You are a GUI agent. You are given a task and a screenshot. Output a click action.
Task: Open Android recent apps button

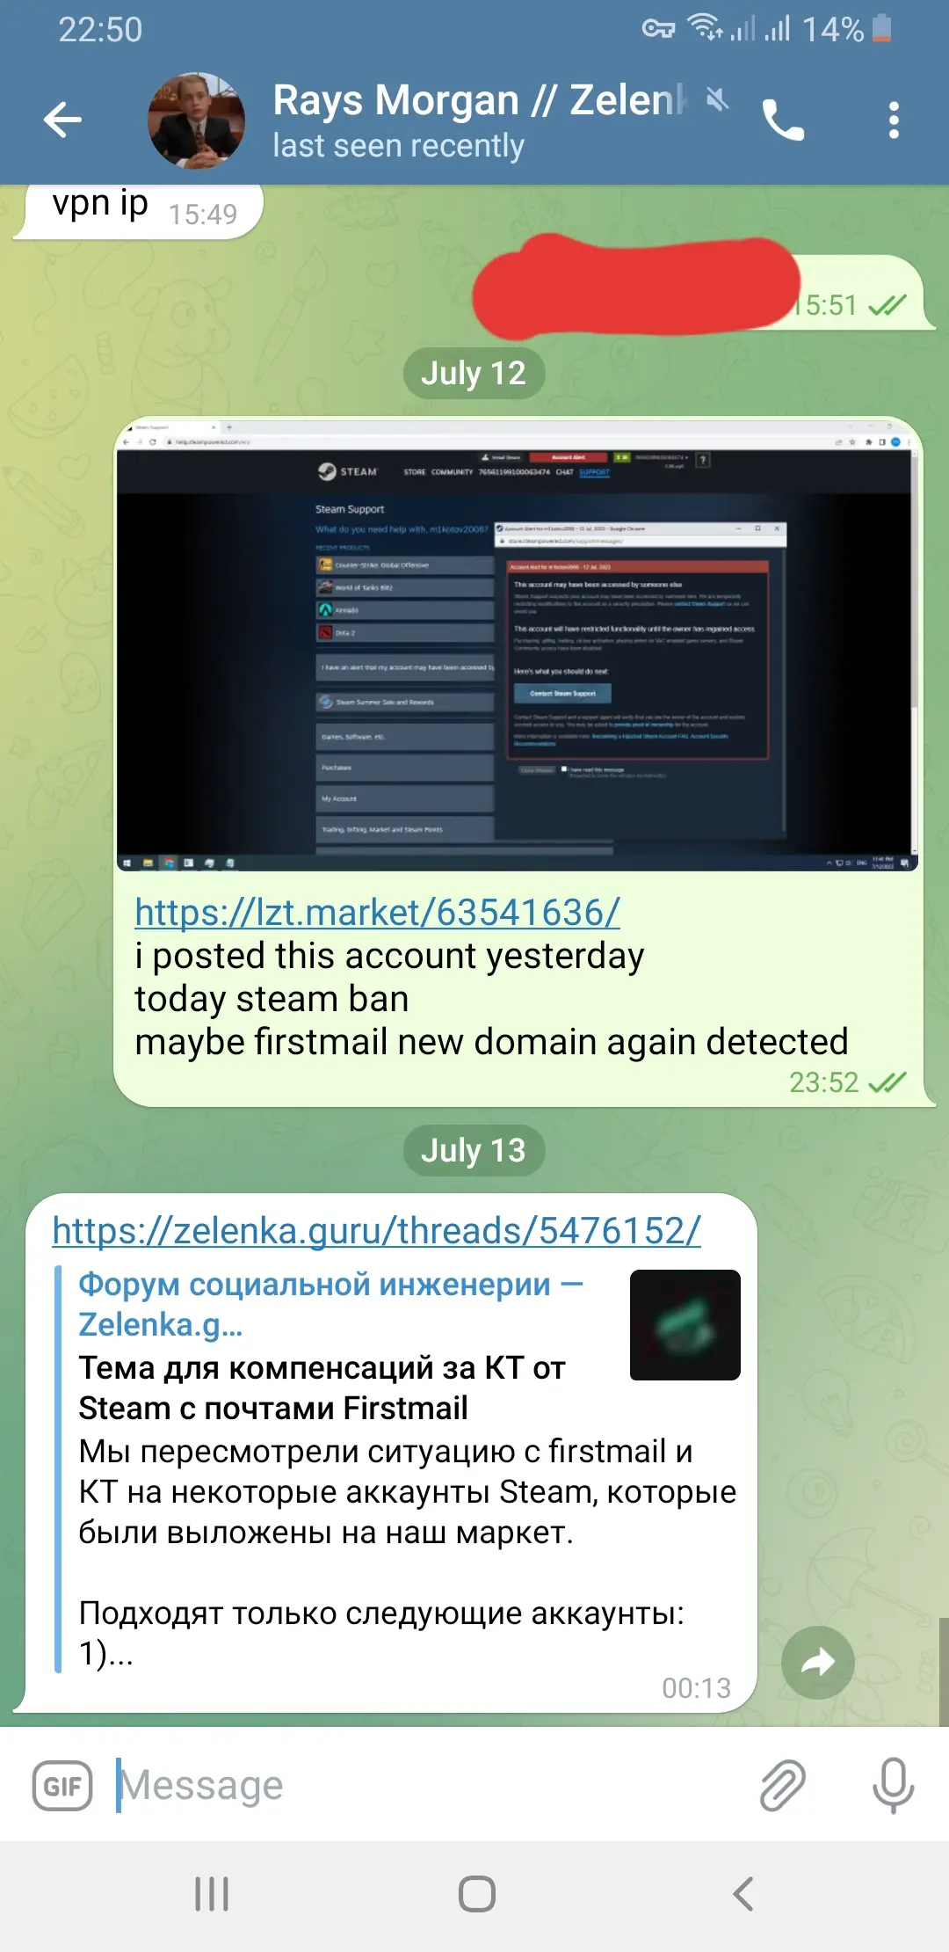212,1894
